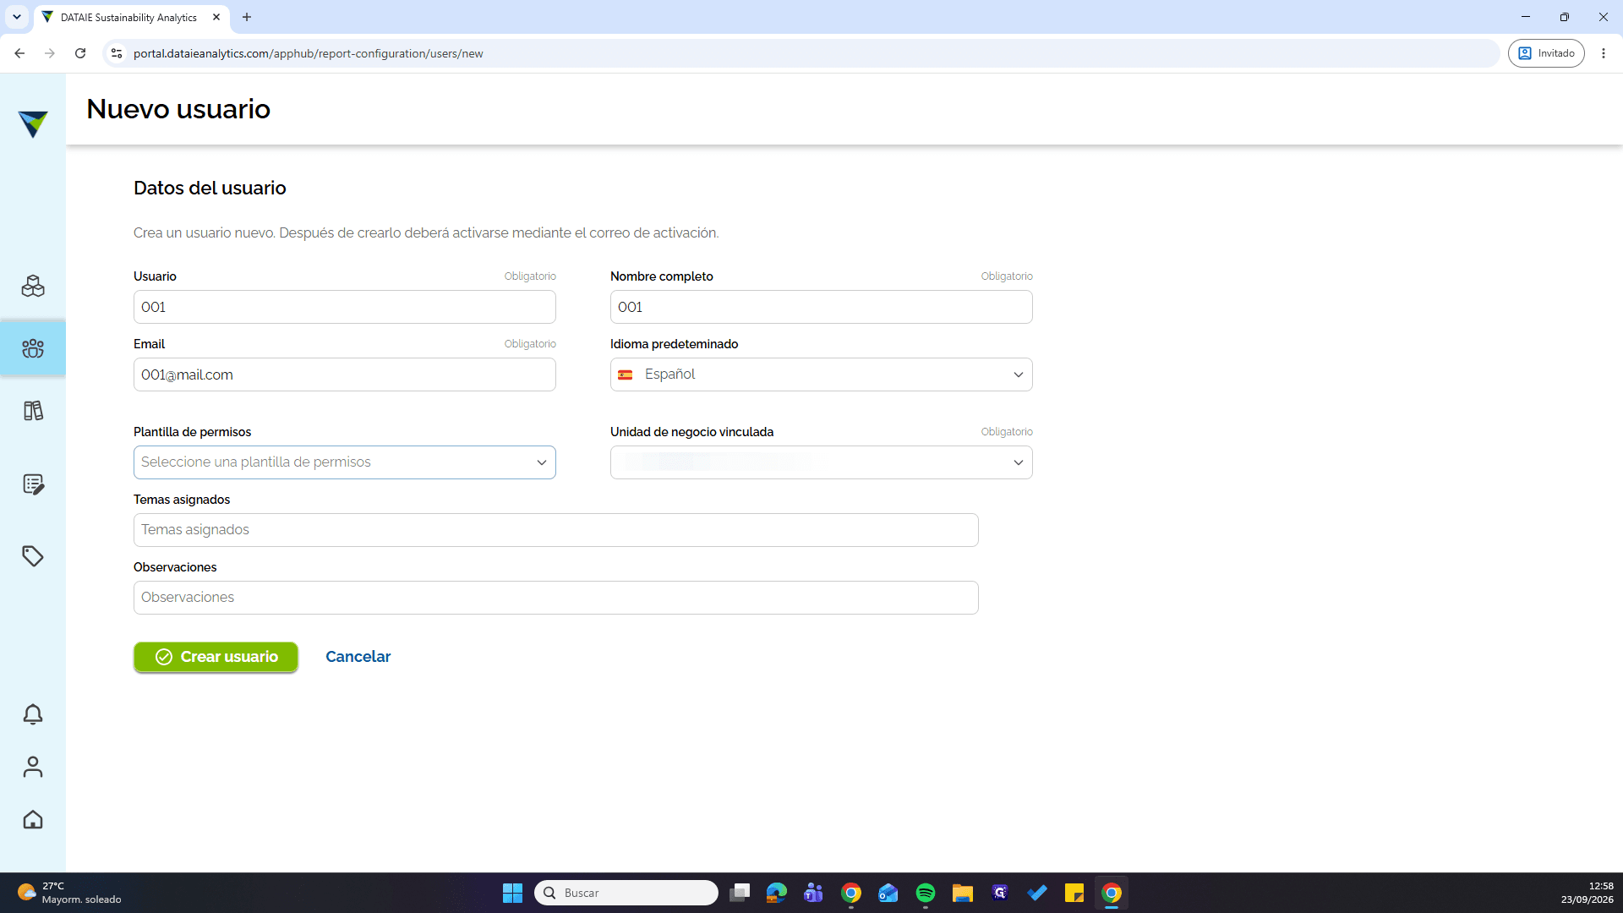The height and width of the screenshot is (913, 1623).
Task: Close the DATAIE Sustainability Analytics tab
Action: click(216, 17)
